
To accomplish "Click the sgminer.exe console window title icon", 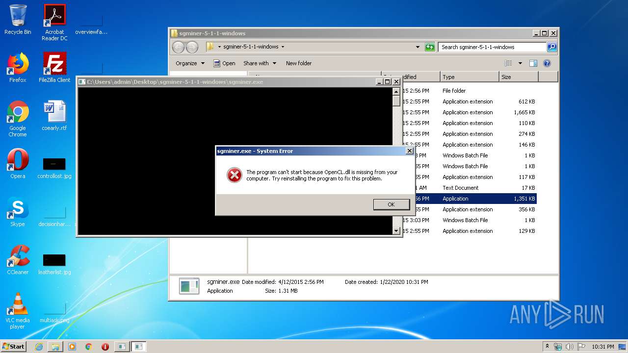I will click(x=82, y=82).
